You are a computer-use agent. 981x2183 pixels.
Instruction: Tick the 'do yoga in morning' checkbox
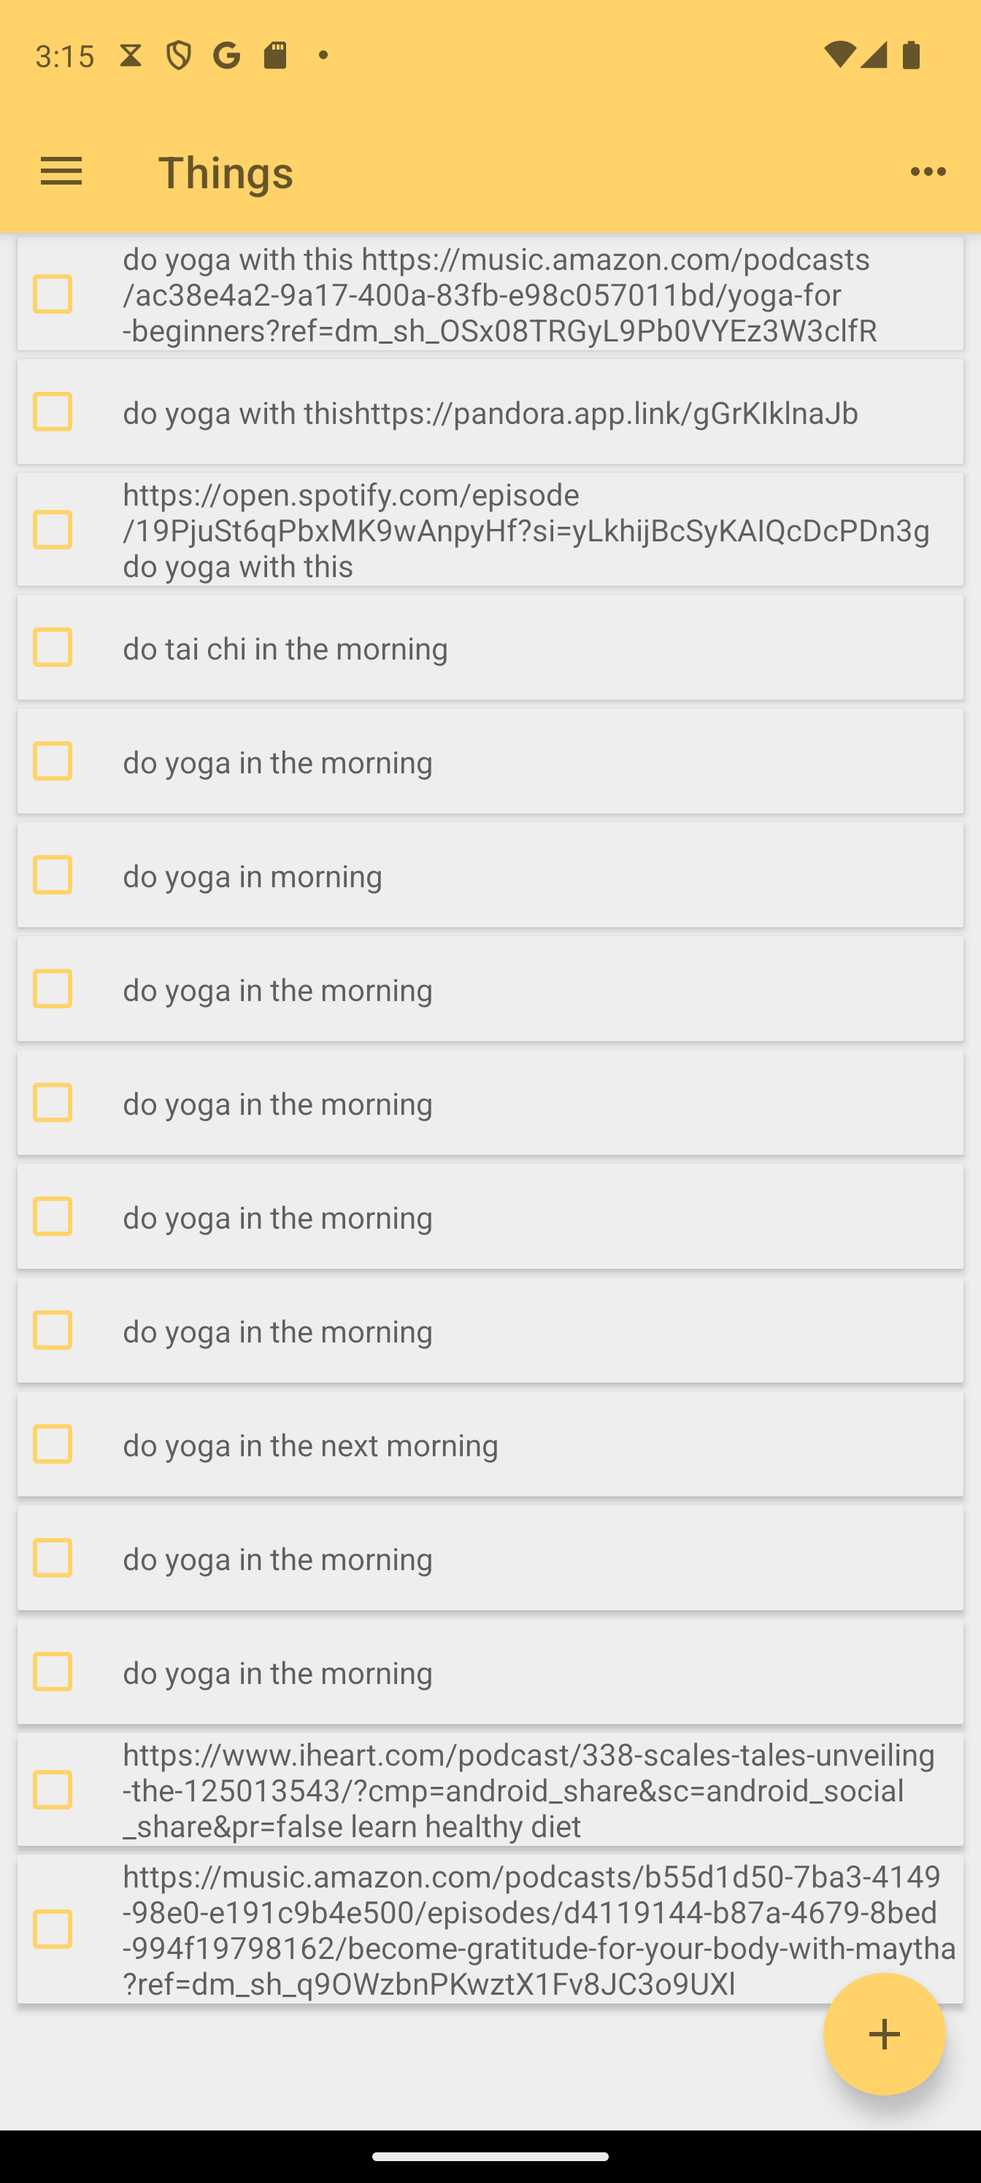tap(53, 875)
